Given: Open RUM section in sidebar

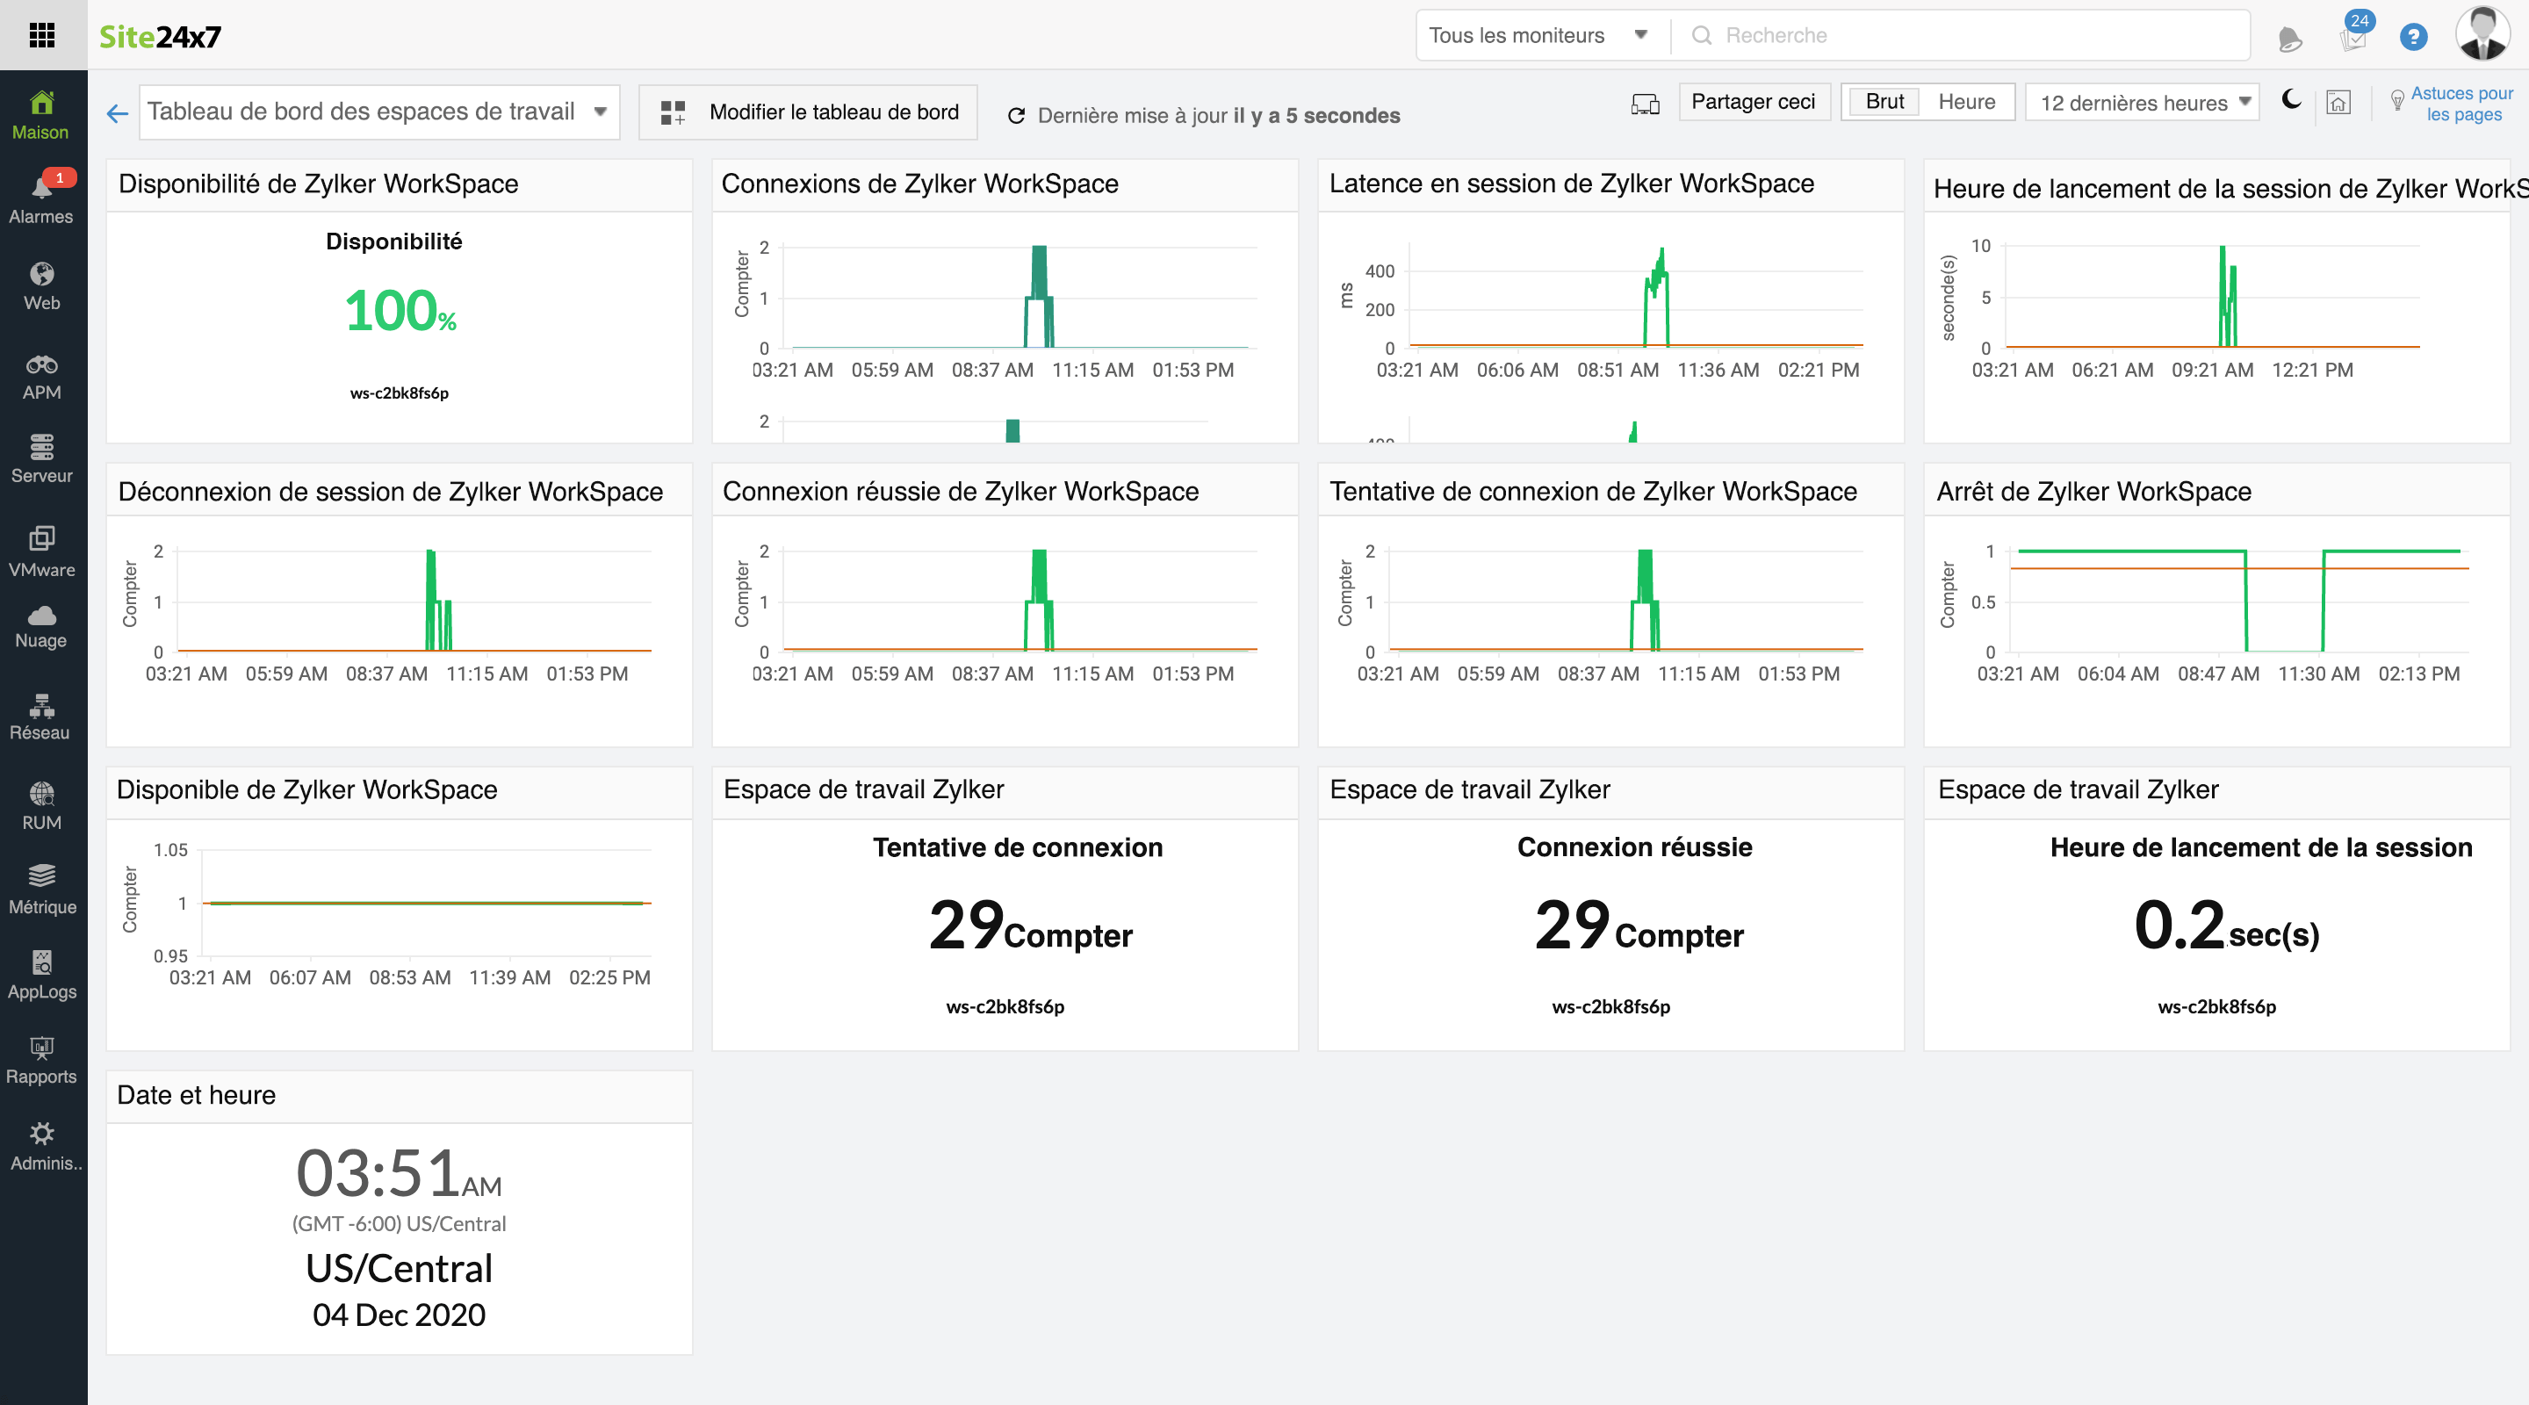Looking at the screenshot, I should (41, 807).
